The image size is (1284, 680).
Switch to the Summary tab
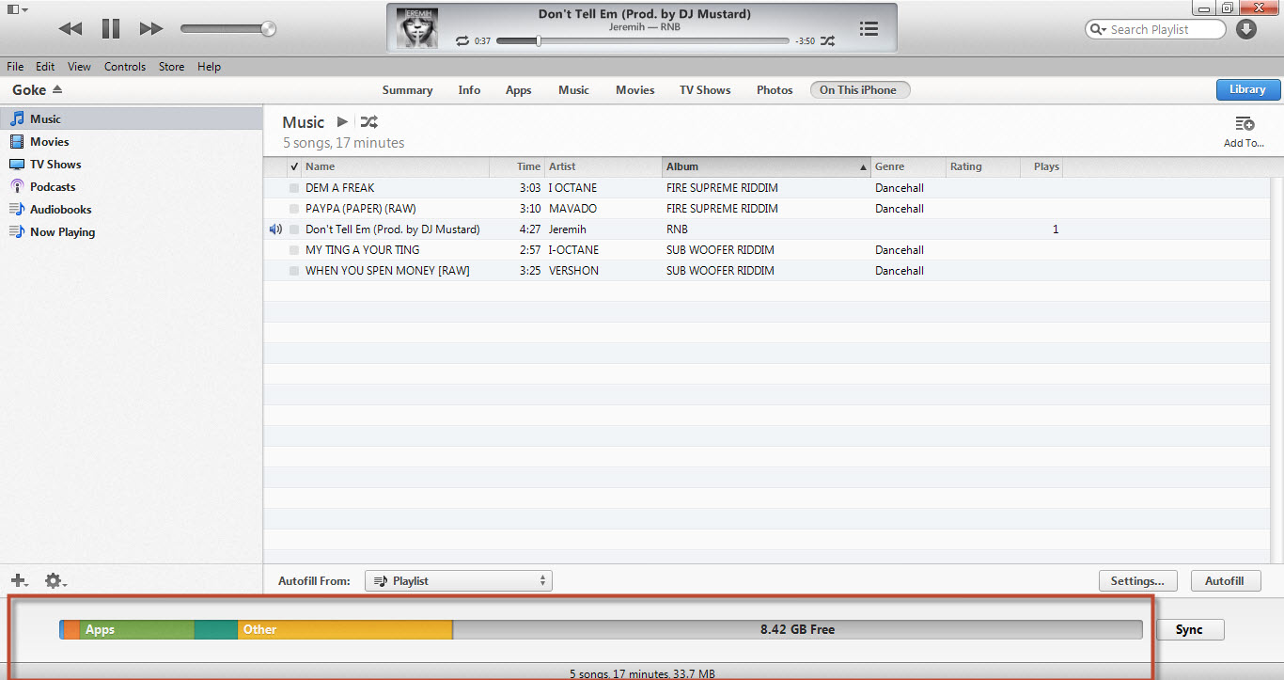tap(407, 90)
